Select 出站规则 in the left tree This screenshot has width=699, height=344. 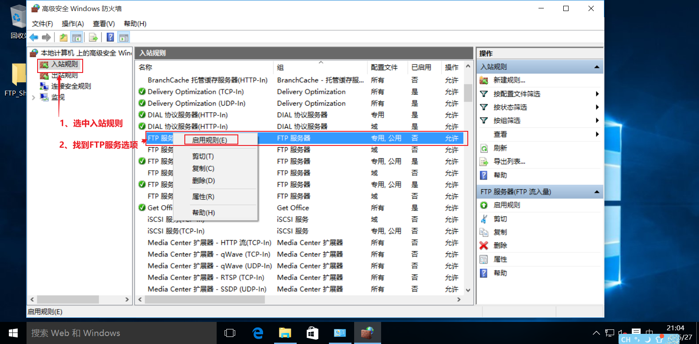click(65, 75)
